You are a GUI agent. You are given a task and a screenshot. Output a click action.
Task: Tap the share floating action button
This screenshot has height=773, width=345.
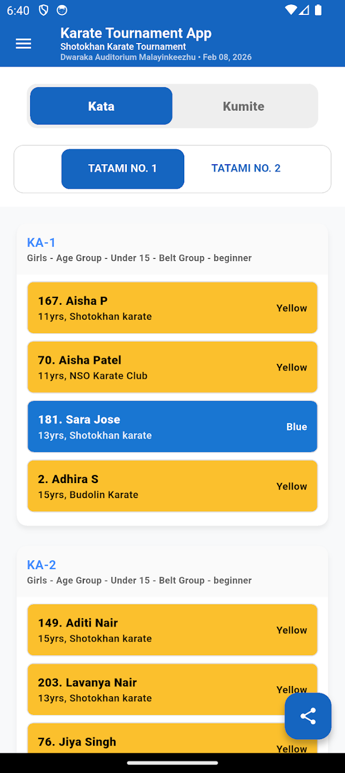308,716
